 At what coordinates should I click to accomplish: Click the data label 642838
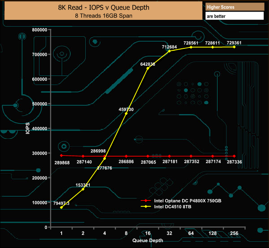[148, 64]
